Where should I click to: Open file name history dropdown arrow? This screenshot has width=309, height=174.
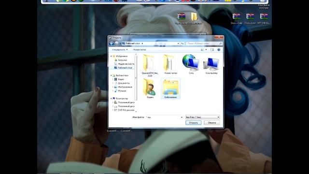(x=182, y=117)
